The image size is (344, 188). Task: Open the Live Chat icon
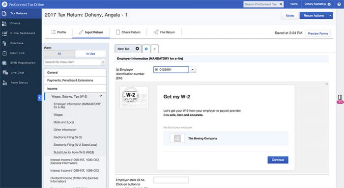[x=5, y=73]
